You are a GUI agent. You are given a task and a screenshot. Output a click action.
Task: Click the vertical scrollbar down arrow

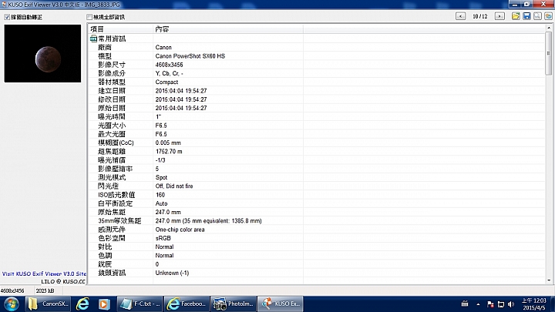pos(549,280)
